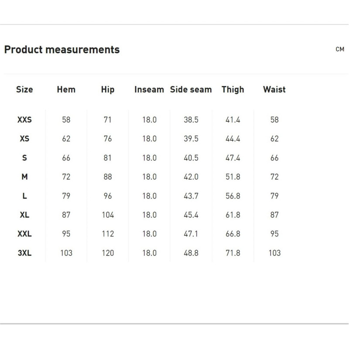This screenshot has height=349, width=349.
Task: Select the Waist column header
Action: [274, 89]
